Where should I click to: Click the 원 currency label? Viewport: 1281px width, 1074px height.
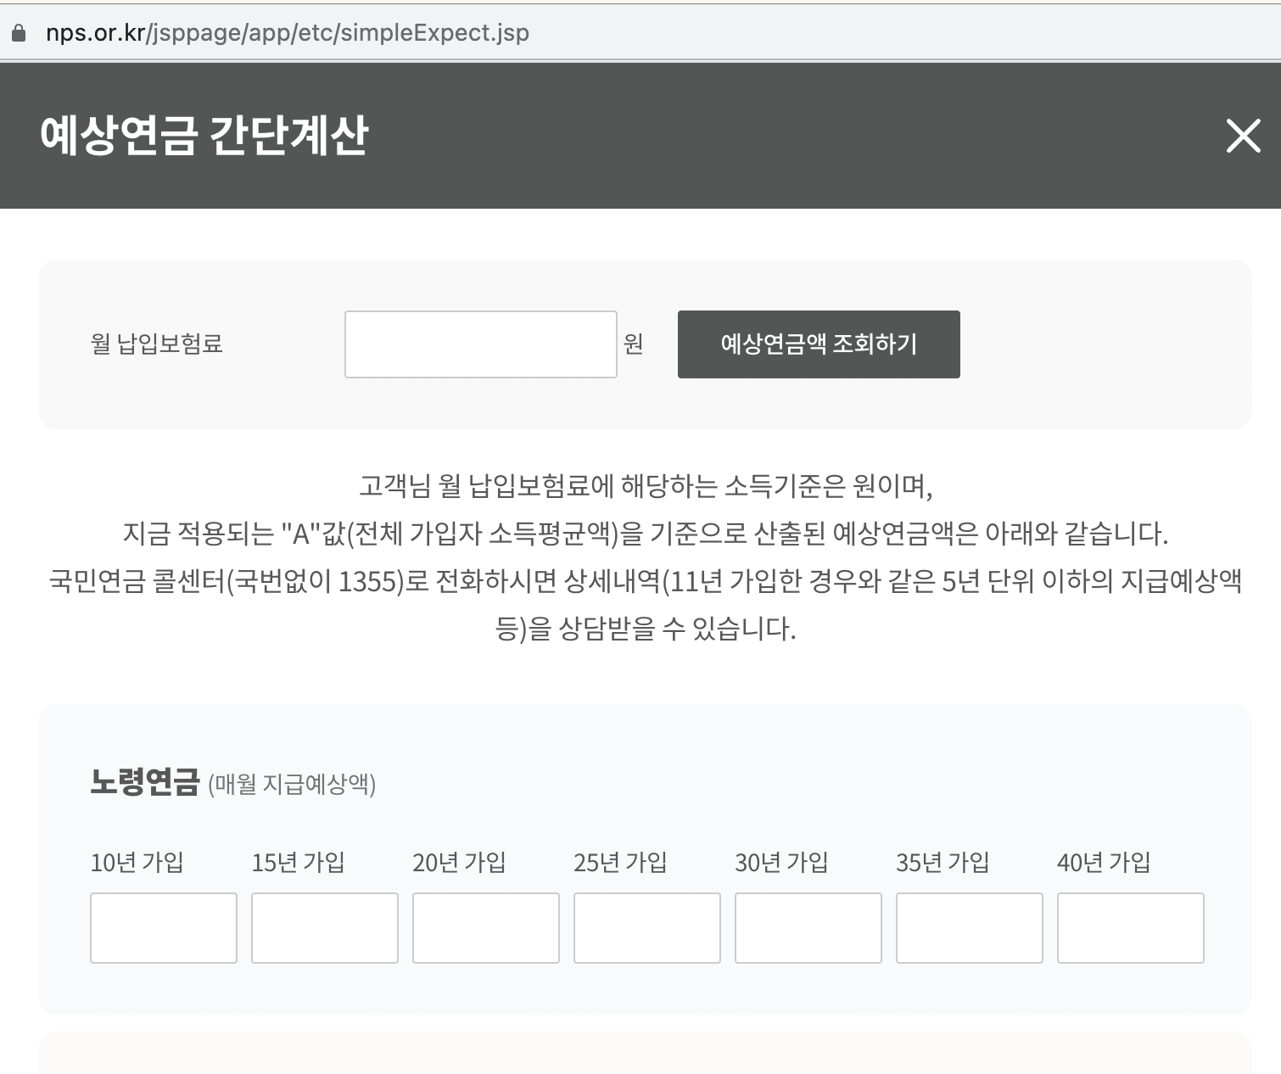click(x=635, y=344)
